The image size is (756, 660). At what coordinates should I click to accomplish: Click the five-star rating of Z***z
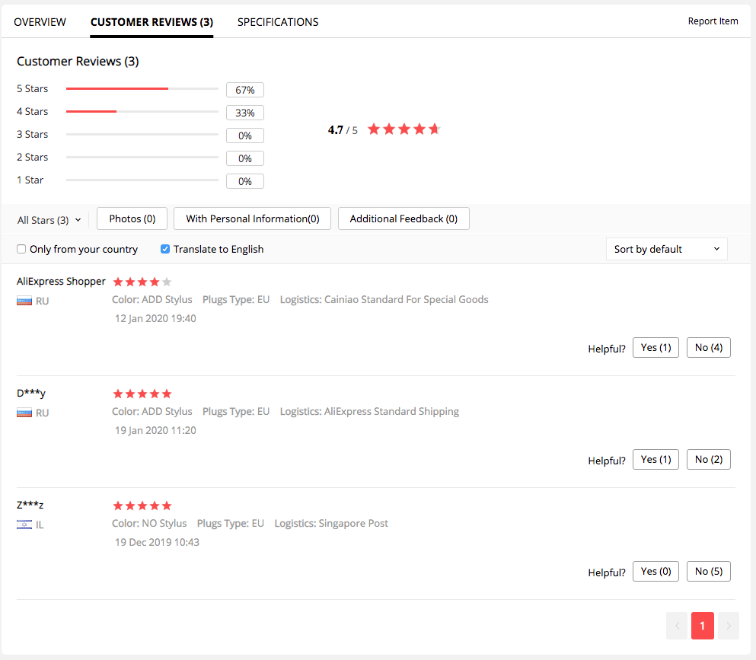142,505
